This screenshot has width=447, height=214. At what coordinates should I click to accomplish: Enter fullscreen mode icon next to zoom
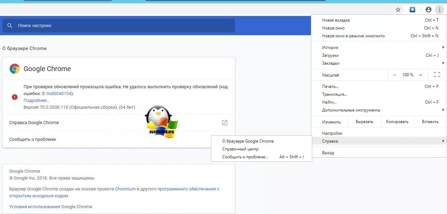tap(437, 75)
